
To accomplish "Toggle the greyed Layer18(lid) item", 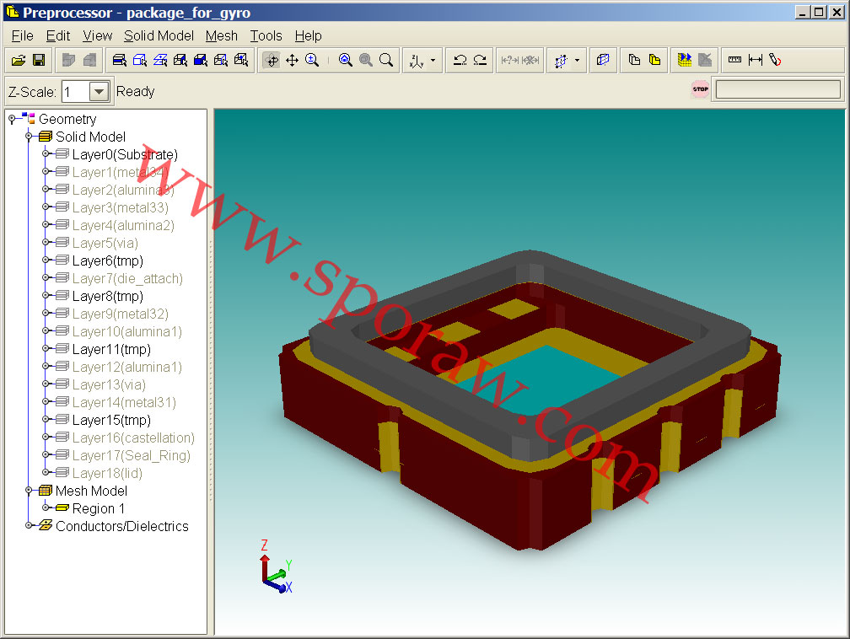I will pos(107,473).
